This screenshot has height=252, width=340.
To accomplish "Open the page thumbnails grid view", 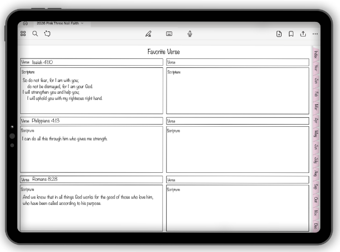I will 24,34.
